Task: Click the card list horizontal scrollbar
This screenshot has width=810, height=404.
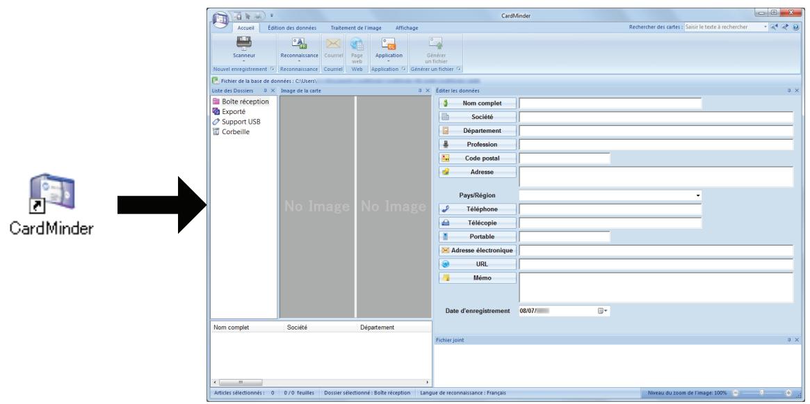Action: click(321, 382)
